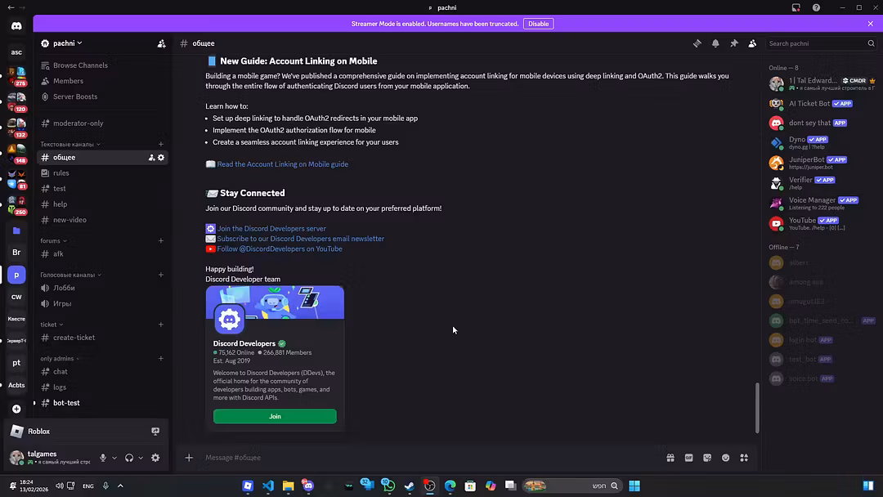Disable Streamer Mode button
This screenshot has width=883, height=497.
pyautogui.click(x=538, y=24)
